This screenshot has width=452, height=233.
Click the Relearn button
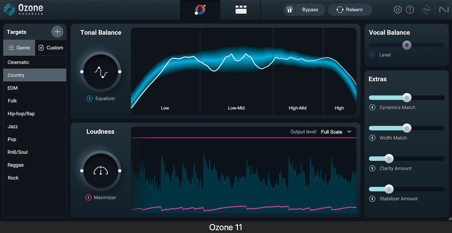[x=350, y=10]
